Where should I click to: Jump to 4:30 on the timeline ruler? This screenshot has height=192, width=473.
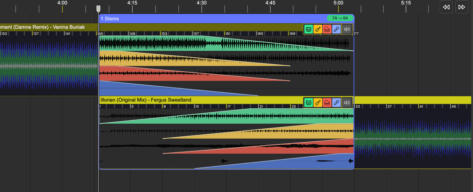(x=202, y=3)
